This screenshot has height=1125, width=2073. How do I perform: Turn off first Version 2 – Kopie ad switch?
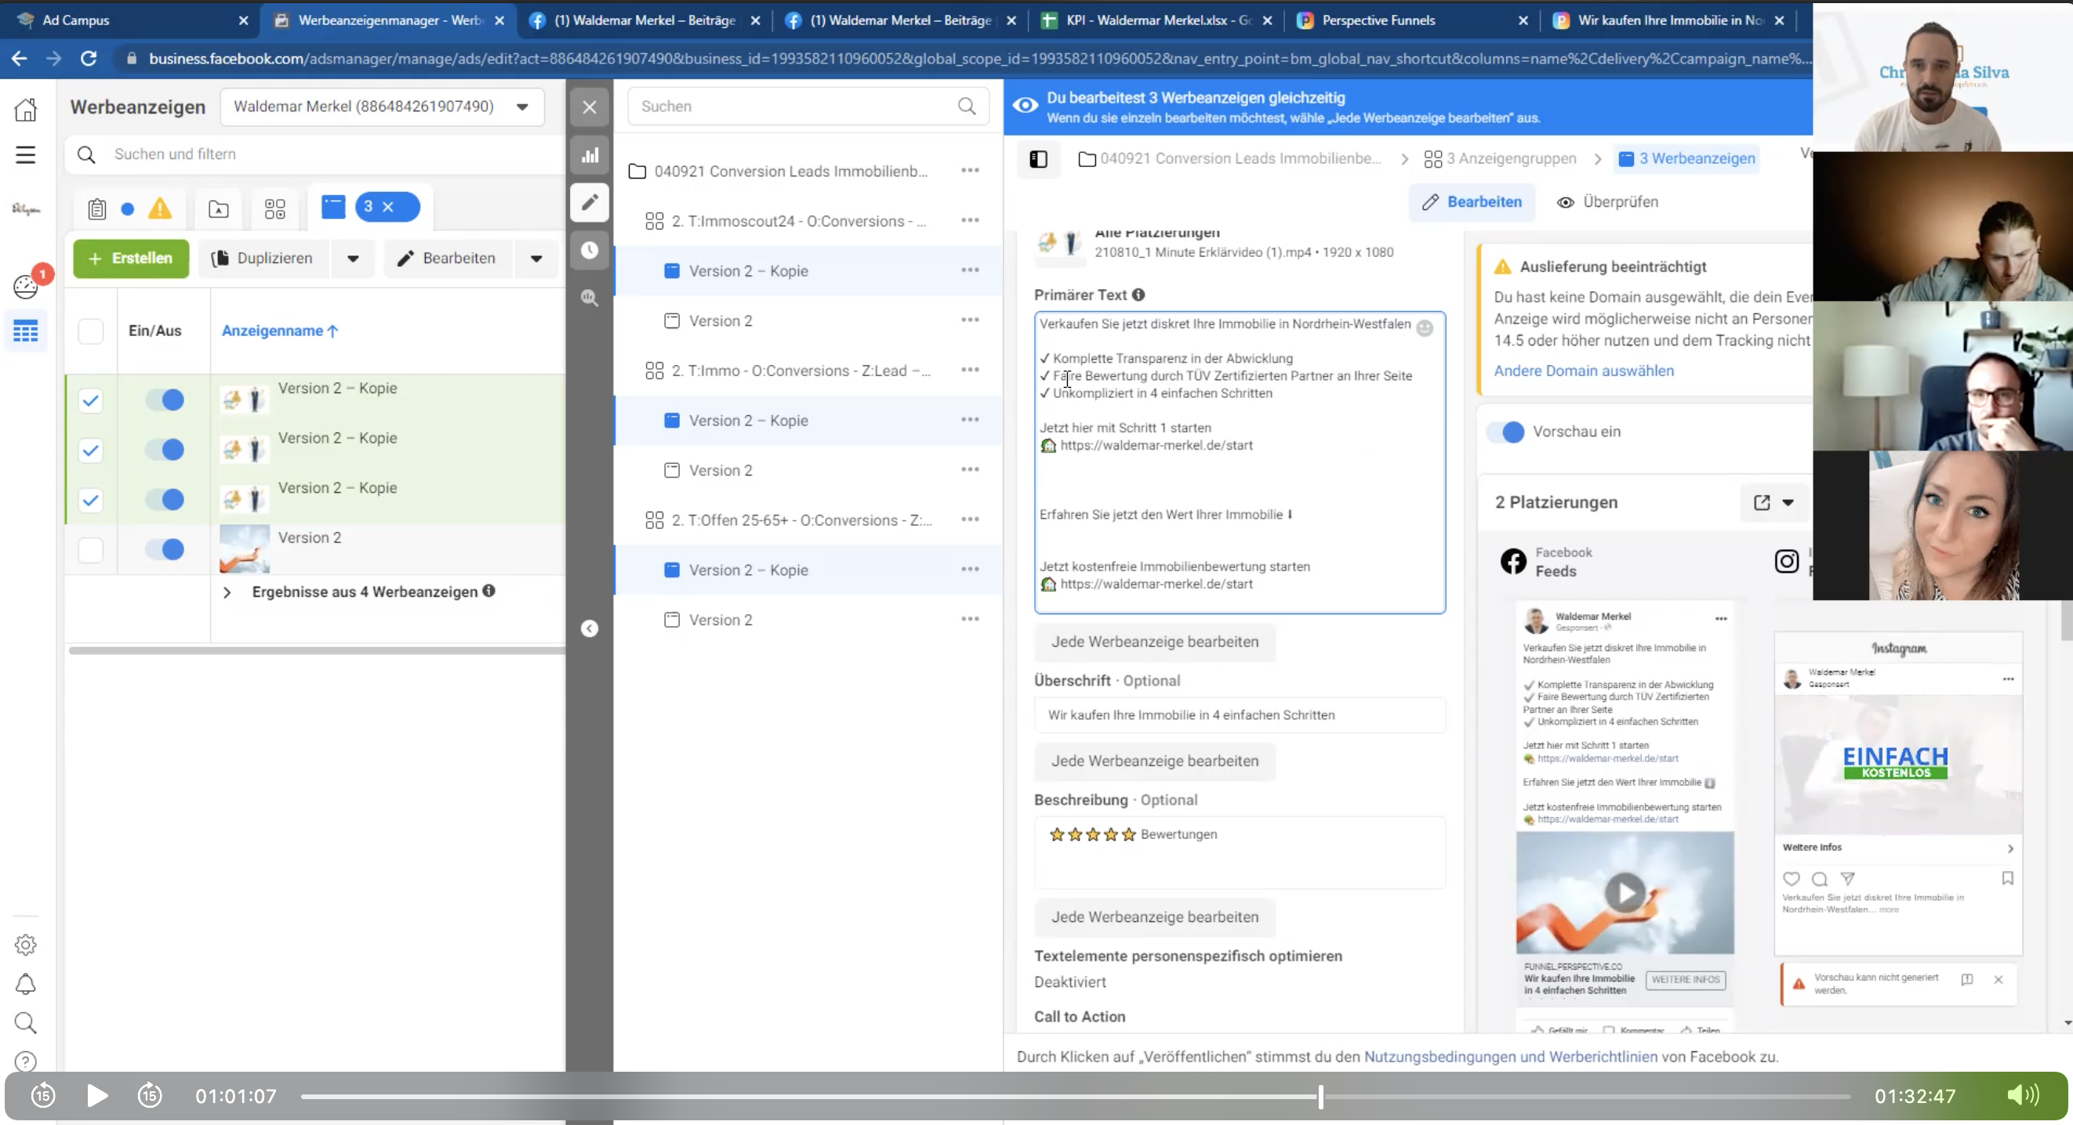tap(165, 400)
